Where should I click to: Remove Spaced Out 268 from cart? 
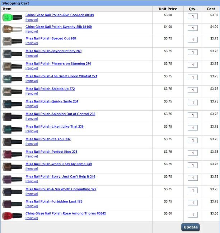pyautogui.click(x=32, y=43)
